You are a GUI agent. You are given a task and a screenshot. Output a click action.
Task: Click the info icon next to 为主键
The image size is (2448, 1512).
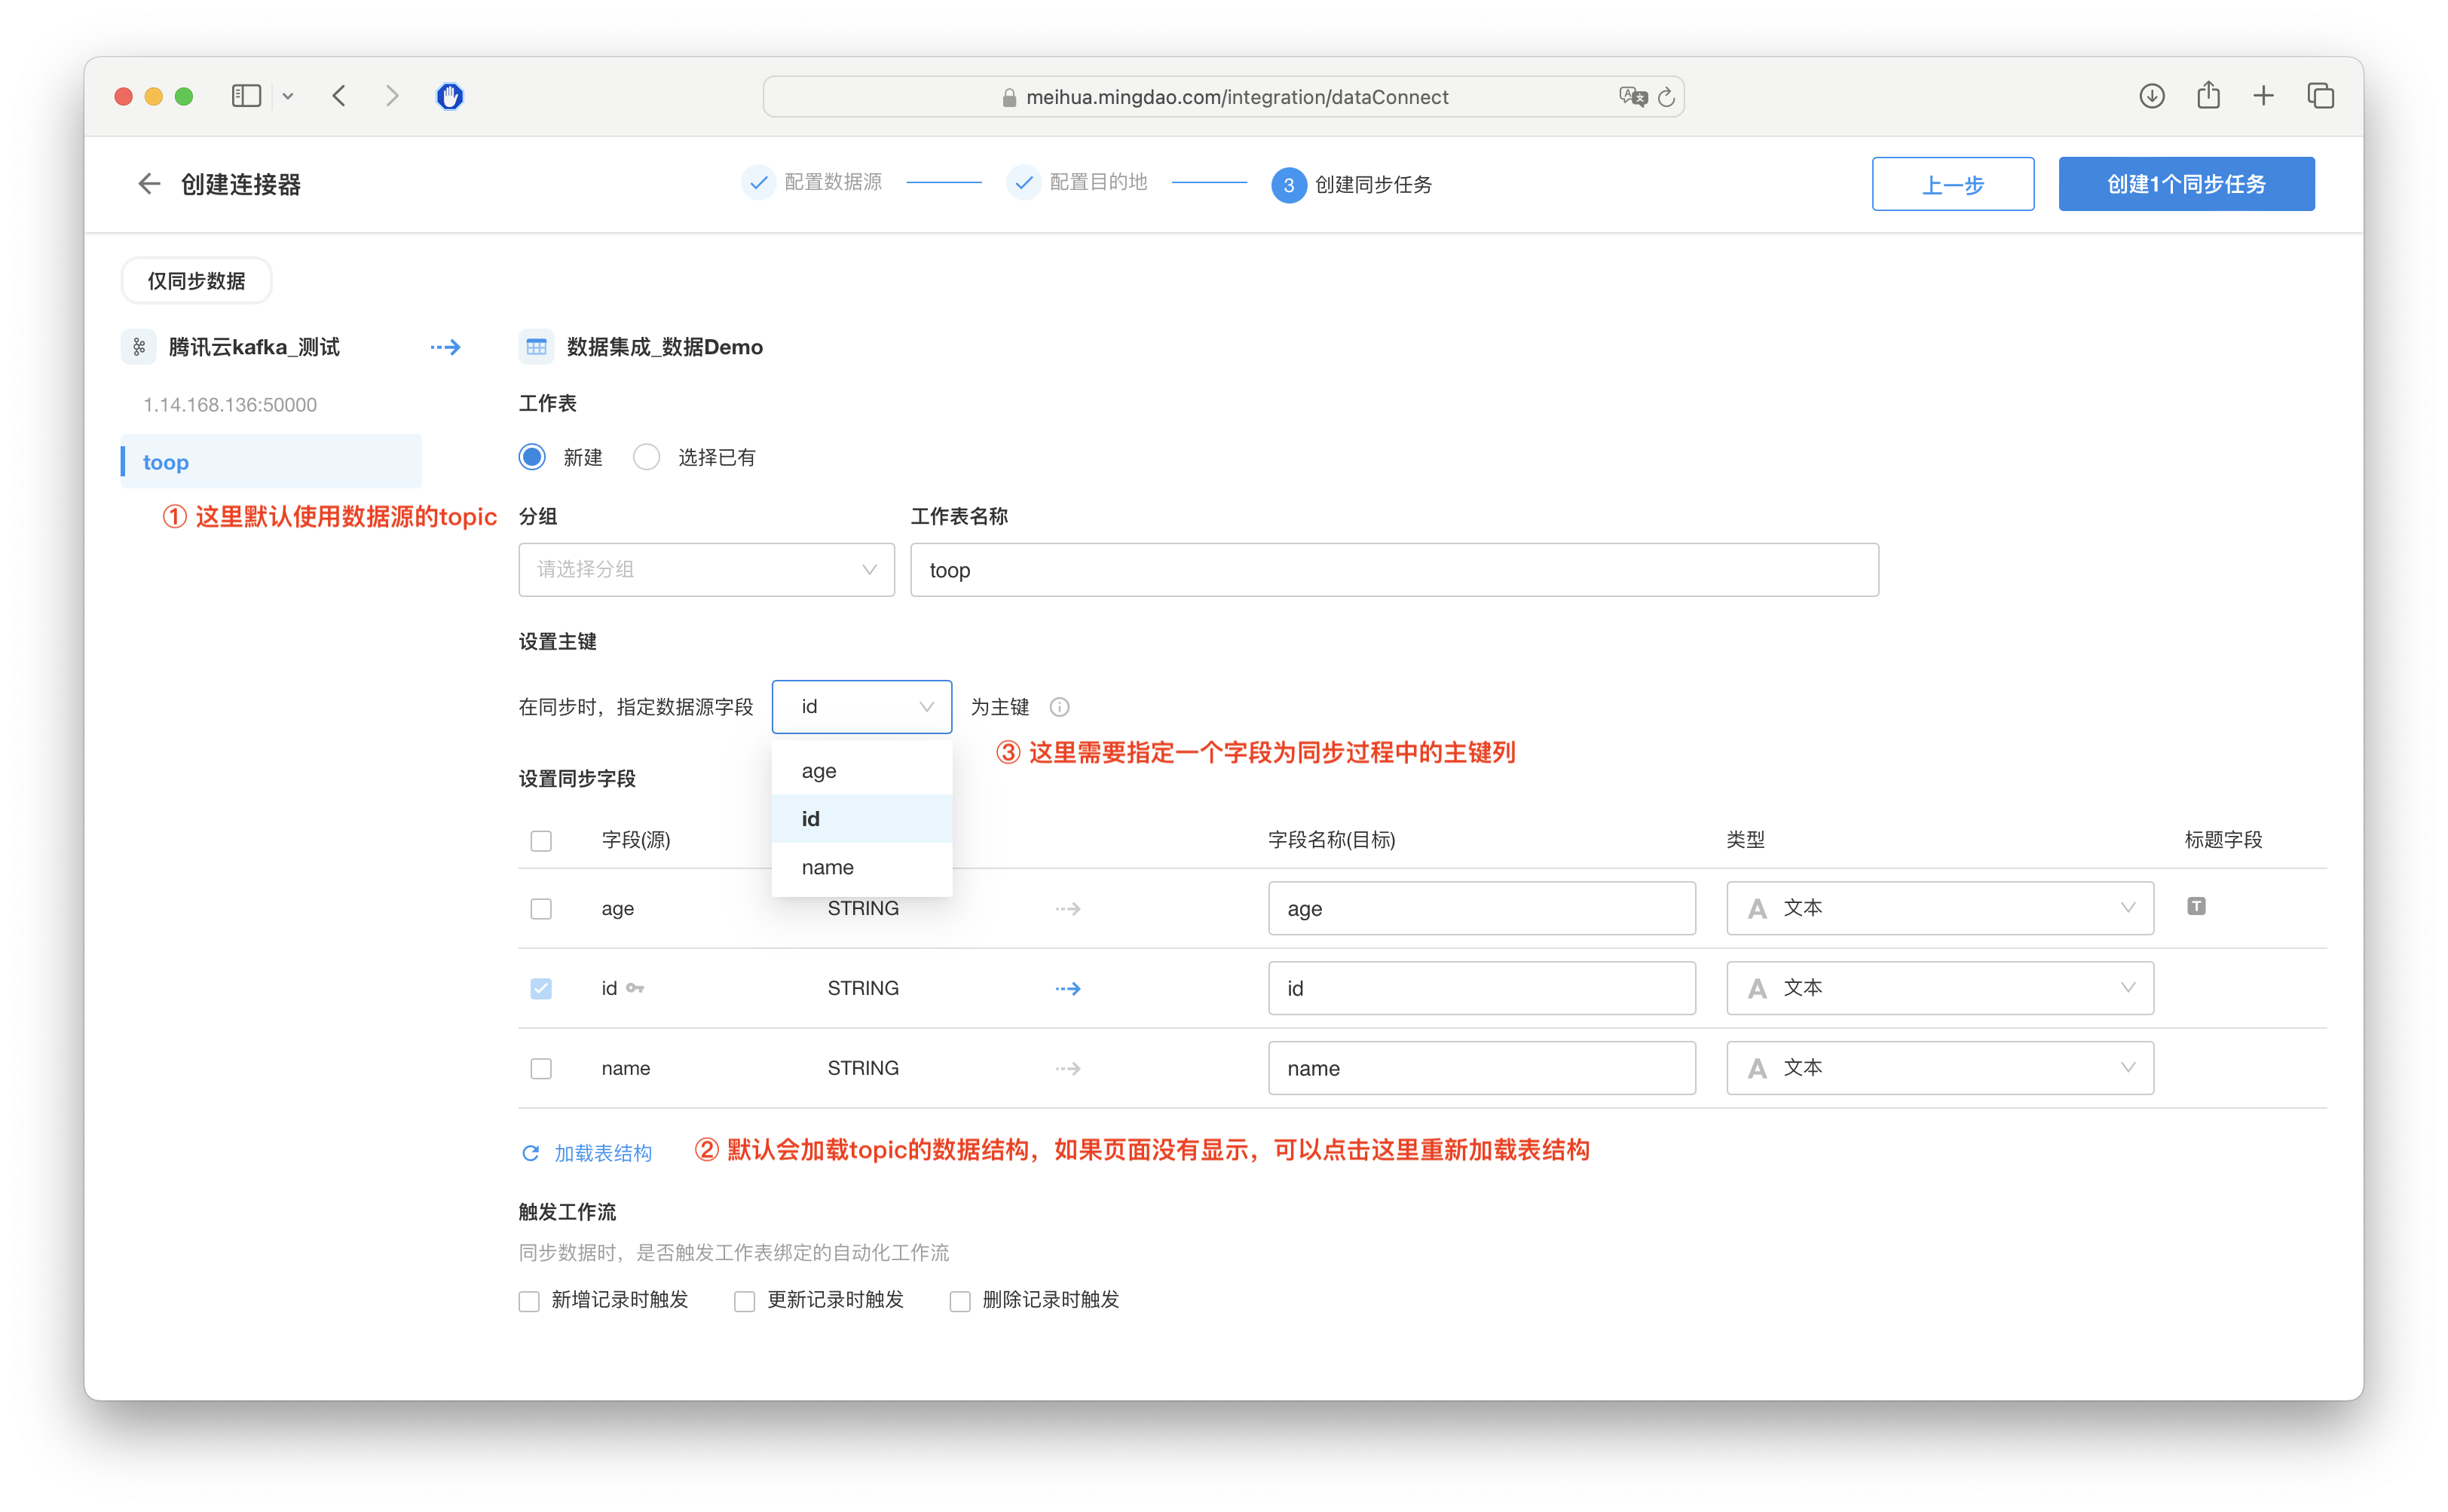(x=1059, y=707)
